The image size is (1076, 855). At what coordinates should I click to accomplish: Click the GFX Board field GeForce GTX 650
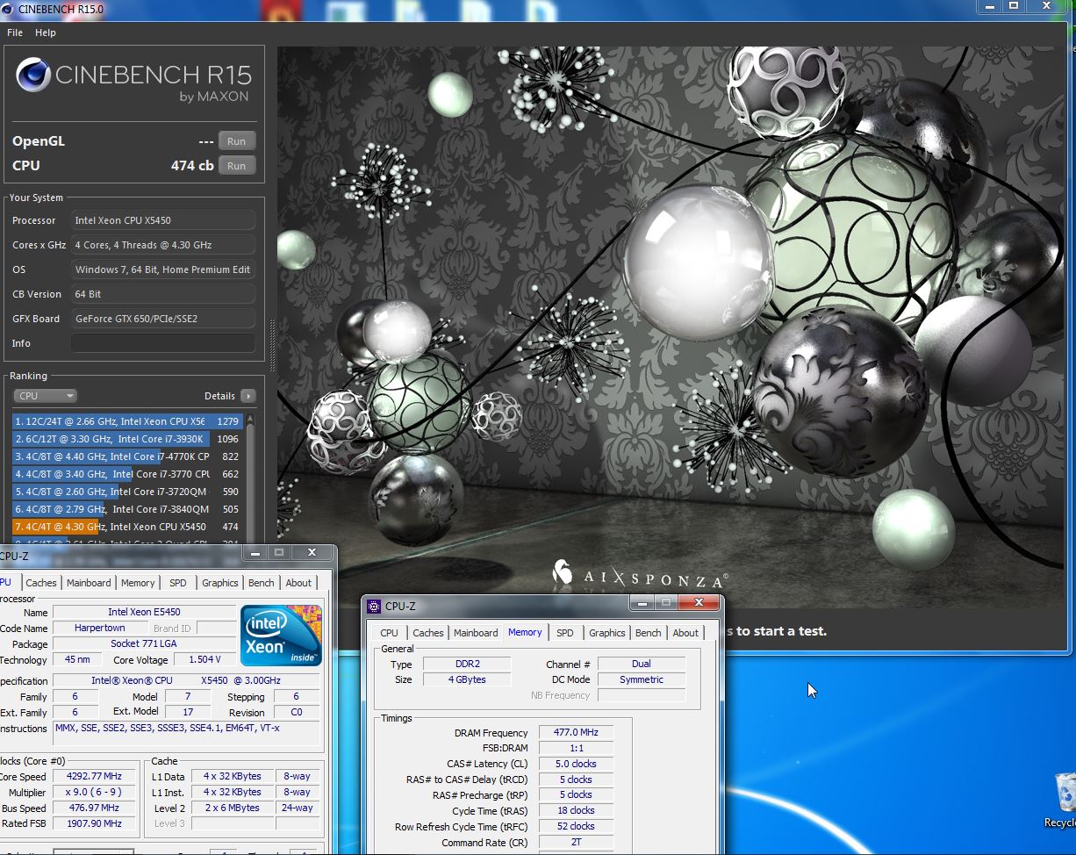click(163, 319)
